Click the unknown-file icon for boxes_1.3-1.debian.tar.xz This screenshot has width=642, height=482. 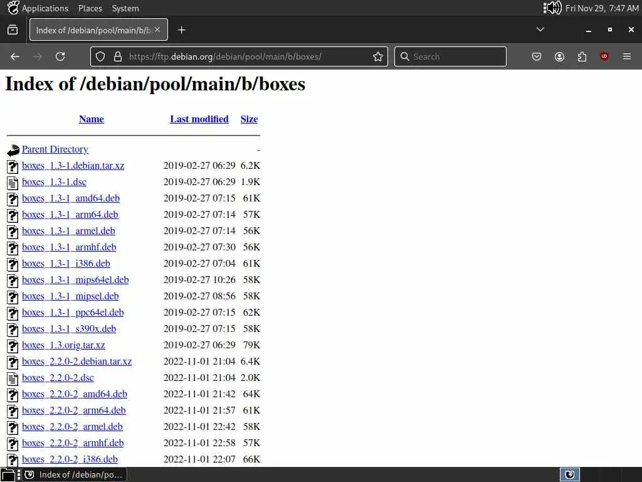point(13,166)
